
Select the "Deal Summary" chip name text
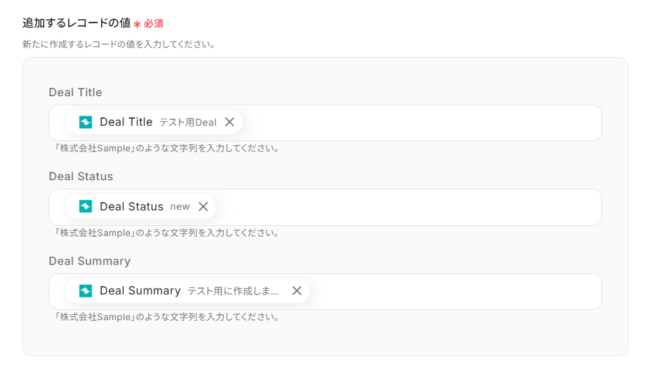point(140,291)
